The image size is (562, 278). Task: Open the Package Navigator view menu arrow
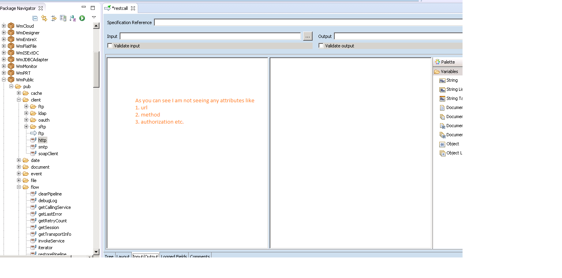[94, 17]
